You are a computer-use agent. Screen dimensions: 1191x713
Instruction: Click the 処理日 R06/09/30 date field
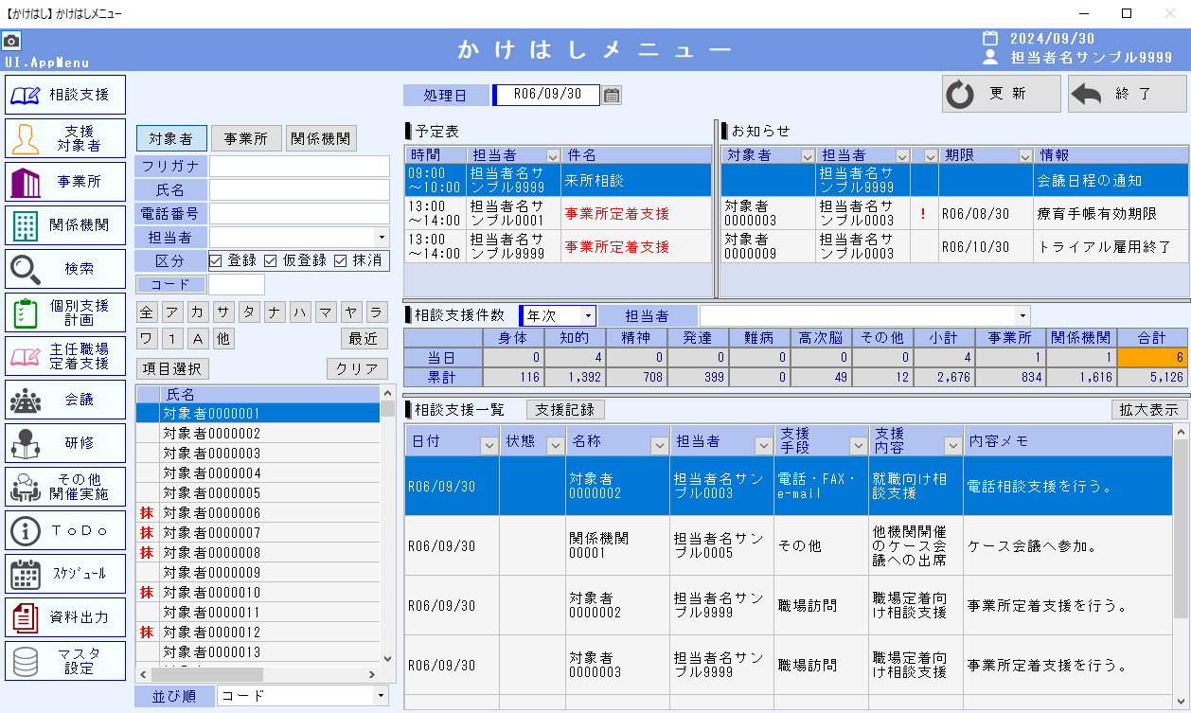tap(546, 95)
